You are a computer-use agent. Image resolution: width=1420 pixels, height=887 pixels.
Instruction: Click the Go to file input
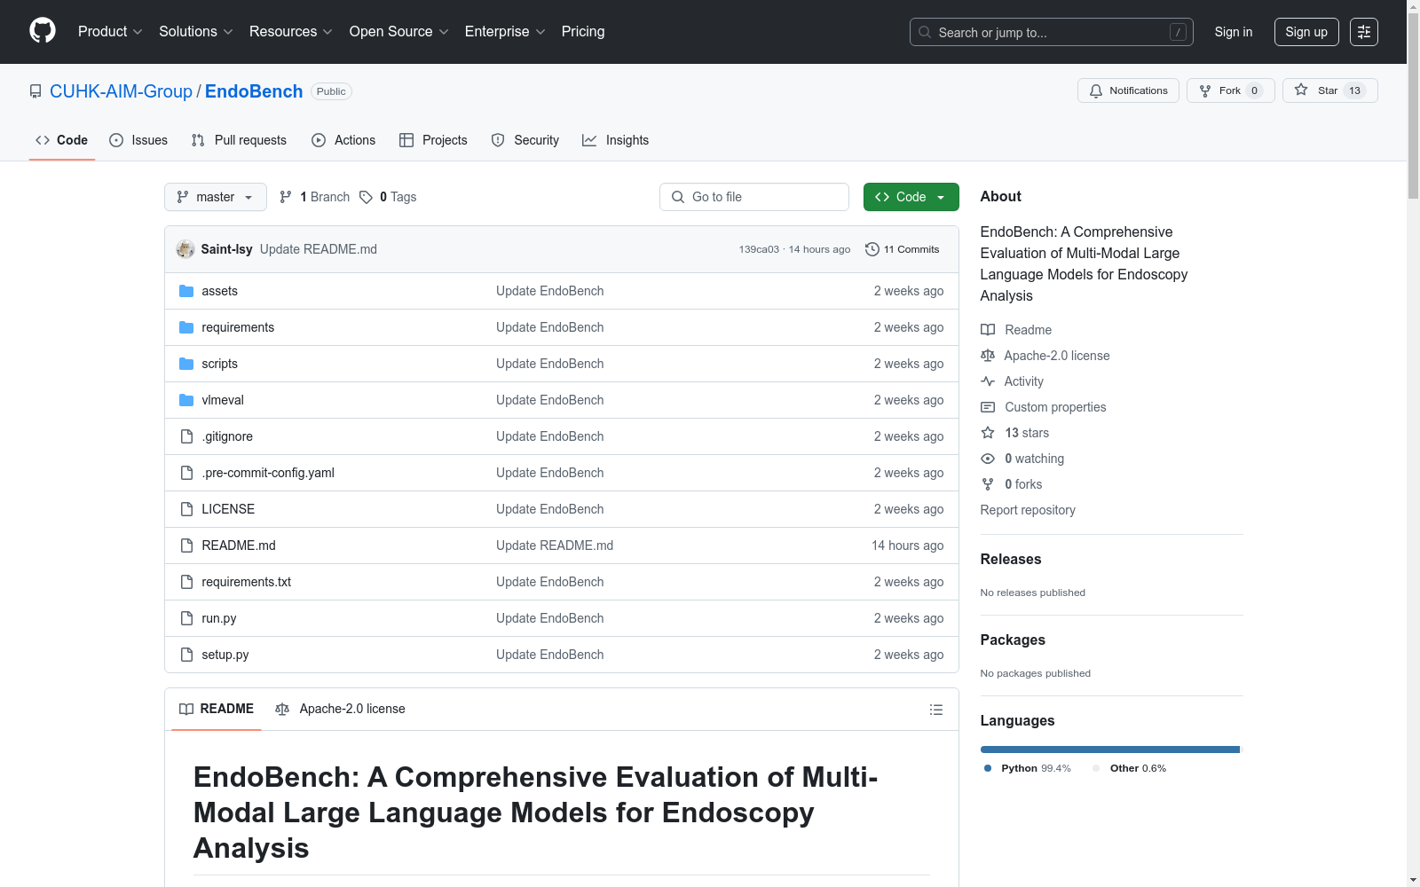point(754,197)
